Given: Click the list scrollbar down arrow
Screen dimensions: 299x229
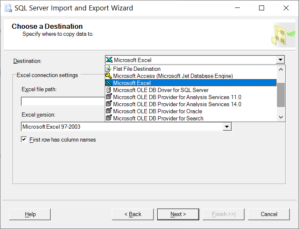Looking at the screenshot, I should (281, 117).
